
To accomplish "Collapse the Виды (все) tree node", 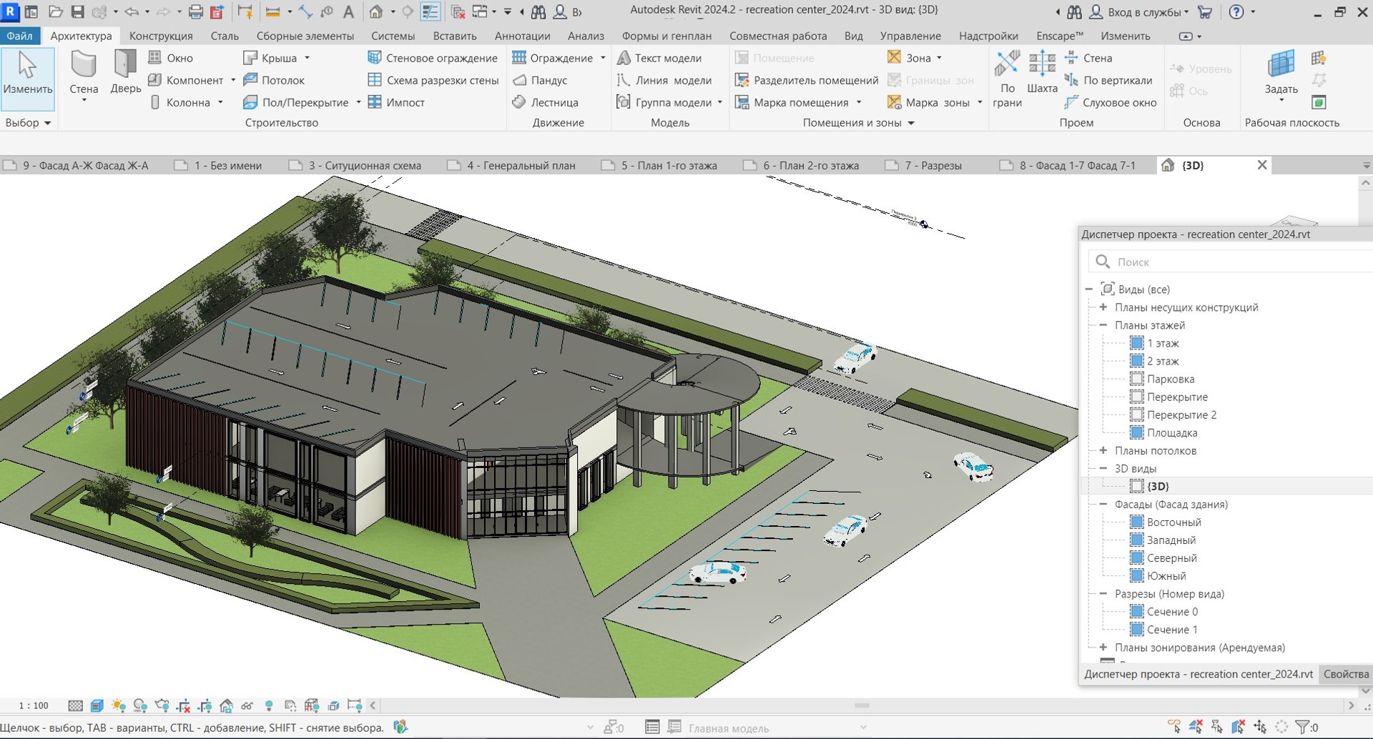I will (1089, 289).
